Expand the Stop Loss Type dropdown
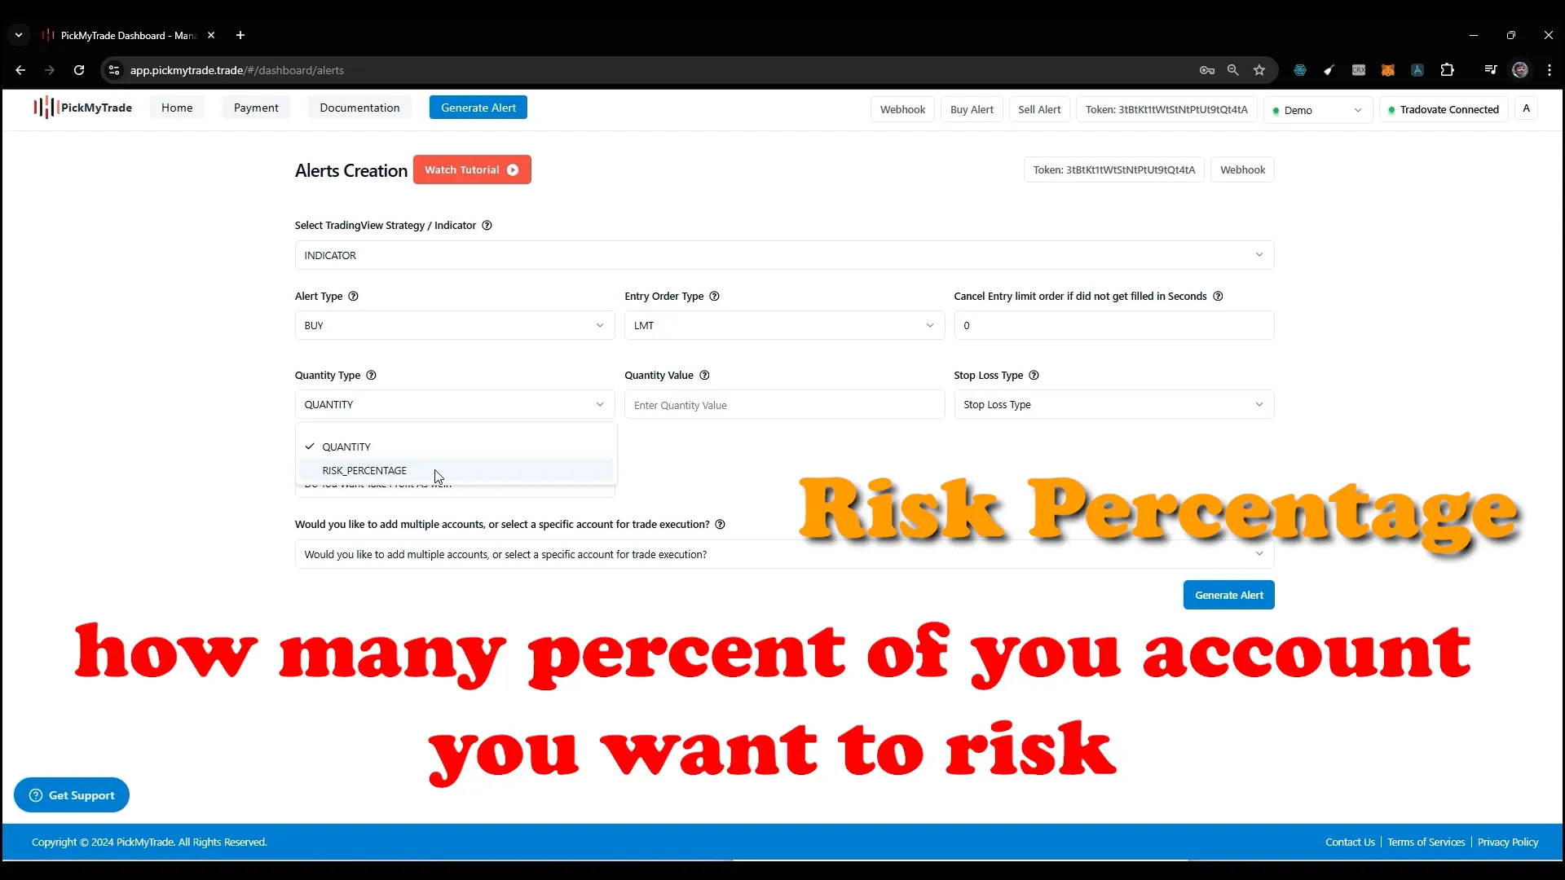 point(1113,404)
